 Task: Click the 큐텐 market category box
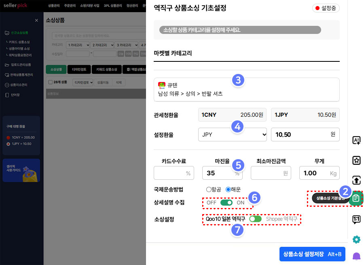246,89
